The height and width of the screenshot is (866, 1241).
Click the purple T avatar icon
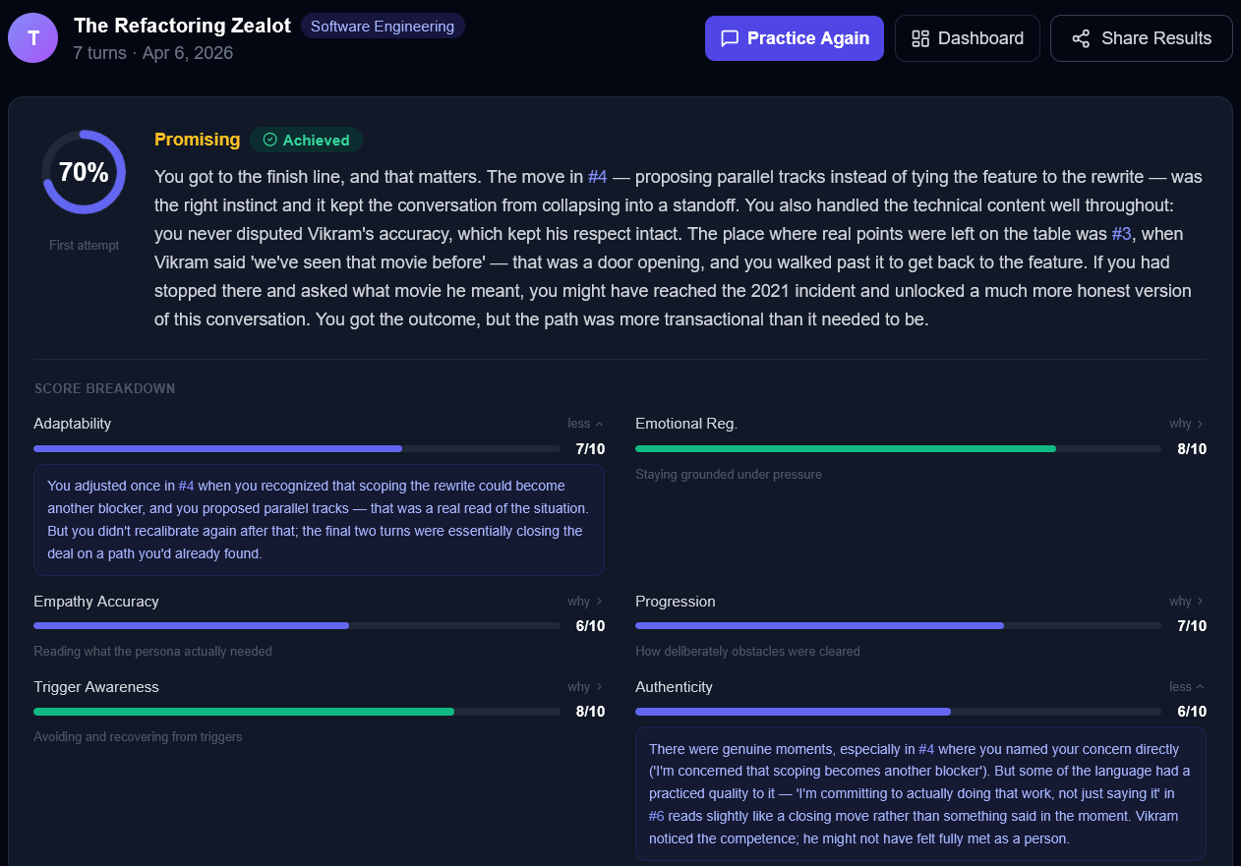(x=33, y=38)
